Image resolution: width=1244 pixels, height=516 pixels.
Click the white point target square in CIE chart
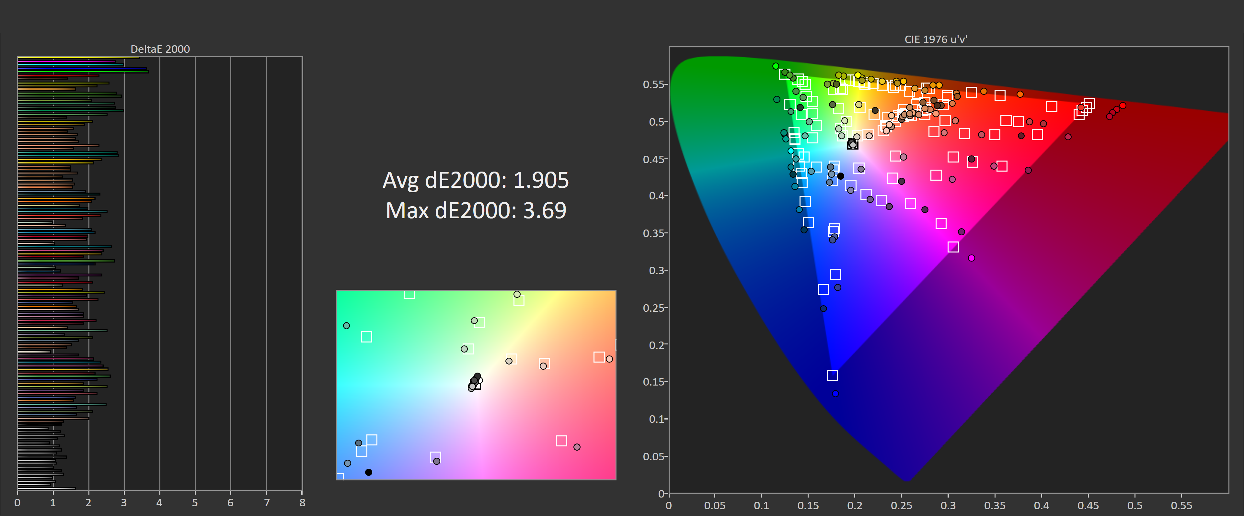coord(853,144)
